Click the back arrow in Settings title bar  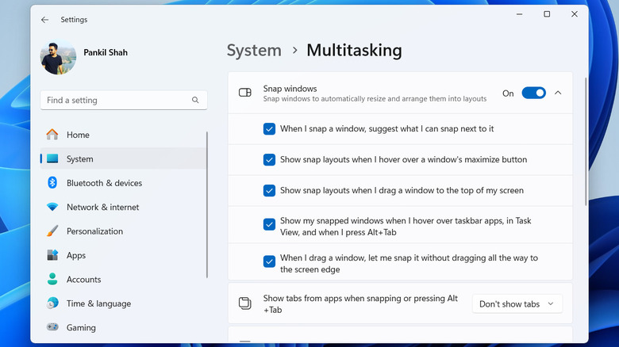tap(44, 19)
